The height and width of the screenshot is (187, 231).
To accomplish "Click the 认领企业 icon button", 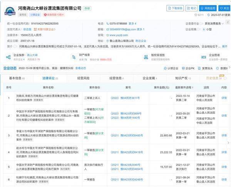I will tap(167, 68).
